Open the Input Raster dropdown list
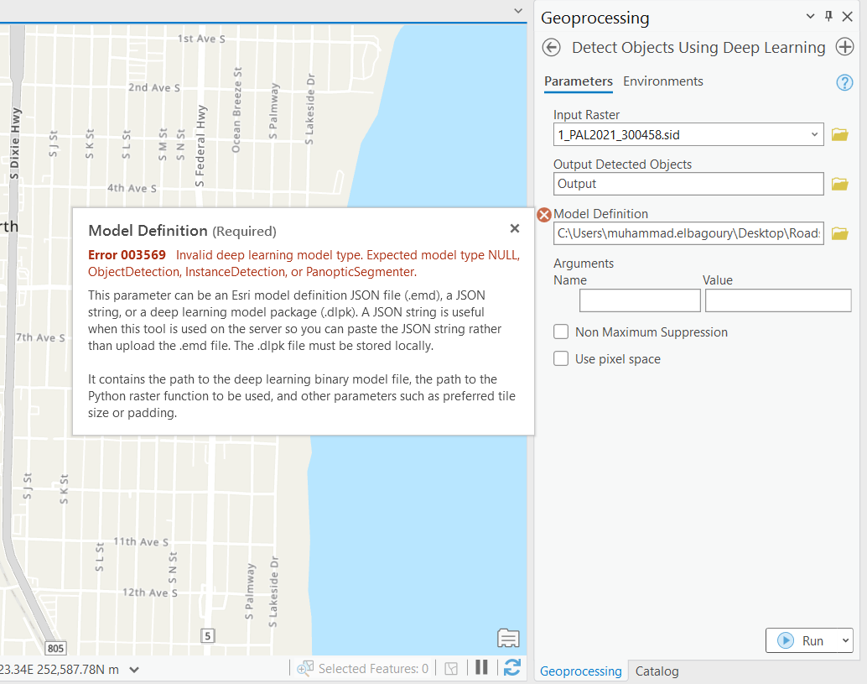This screenshot has width=867, height=684. point(814,134)
